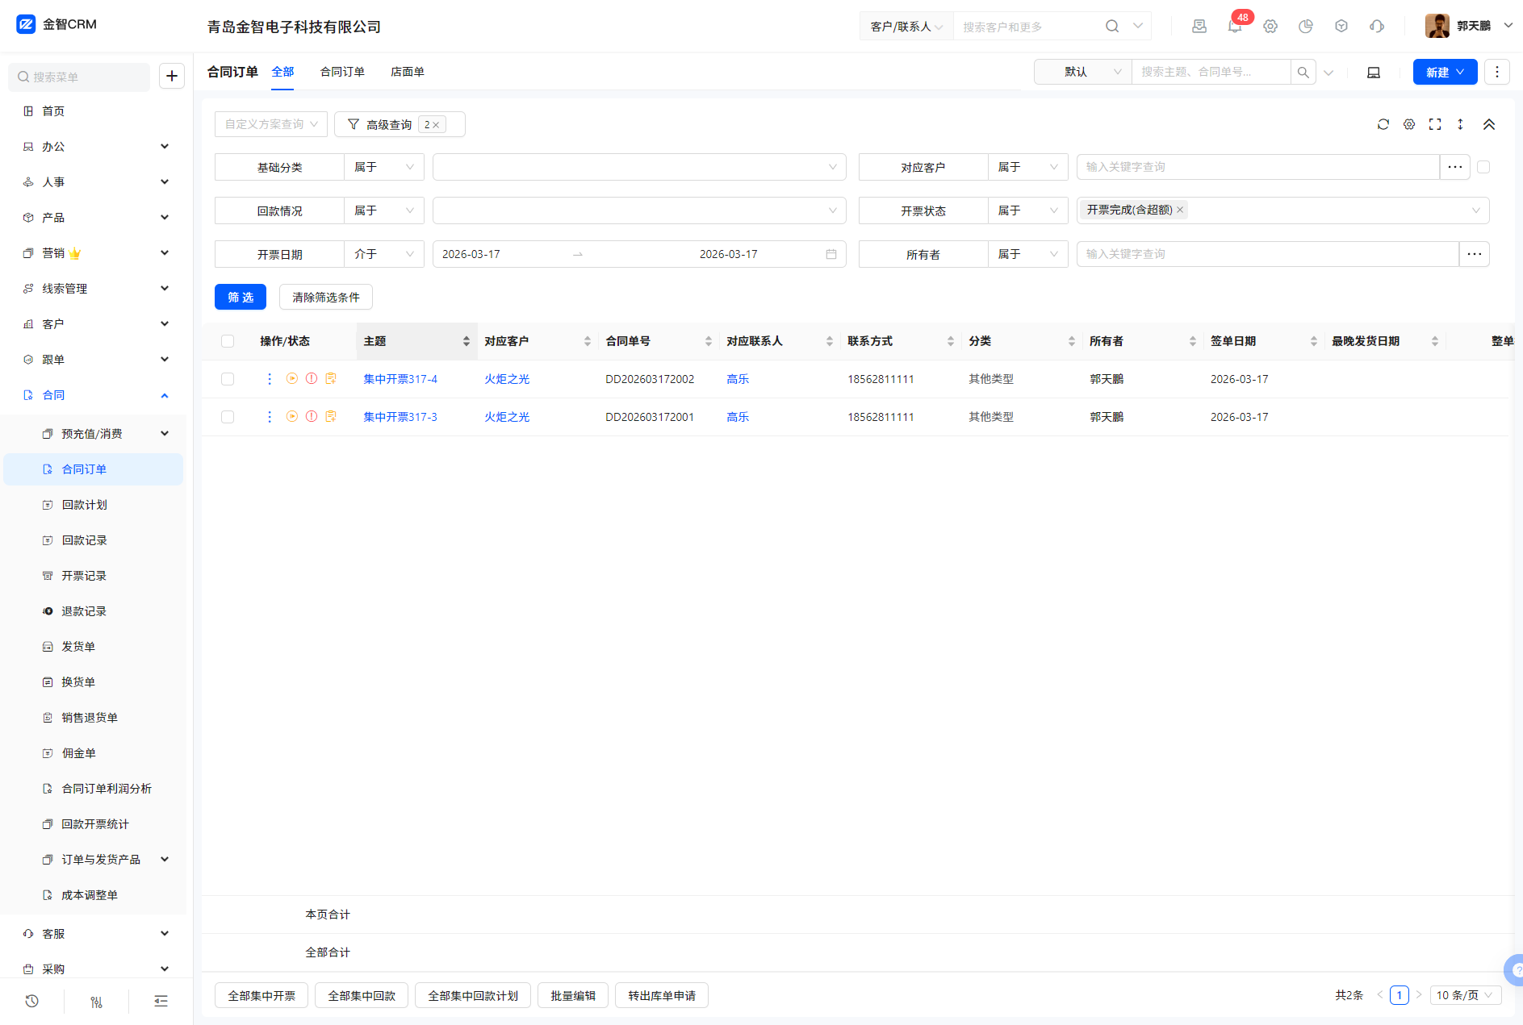
Task: Click the 清除筛选条件 button
Action: click(x=325, y=298)
